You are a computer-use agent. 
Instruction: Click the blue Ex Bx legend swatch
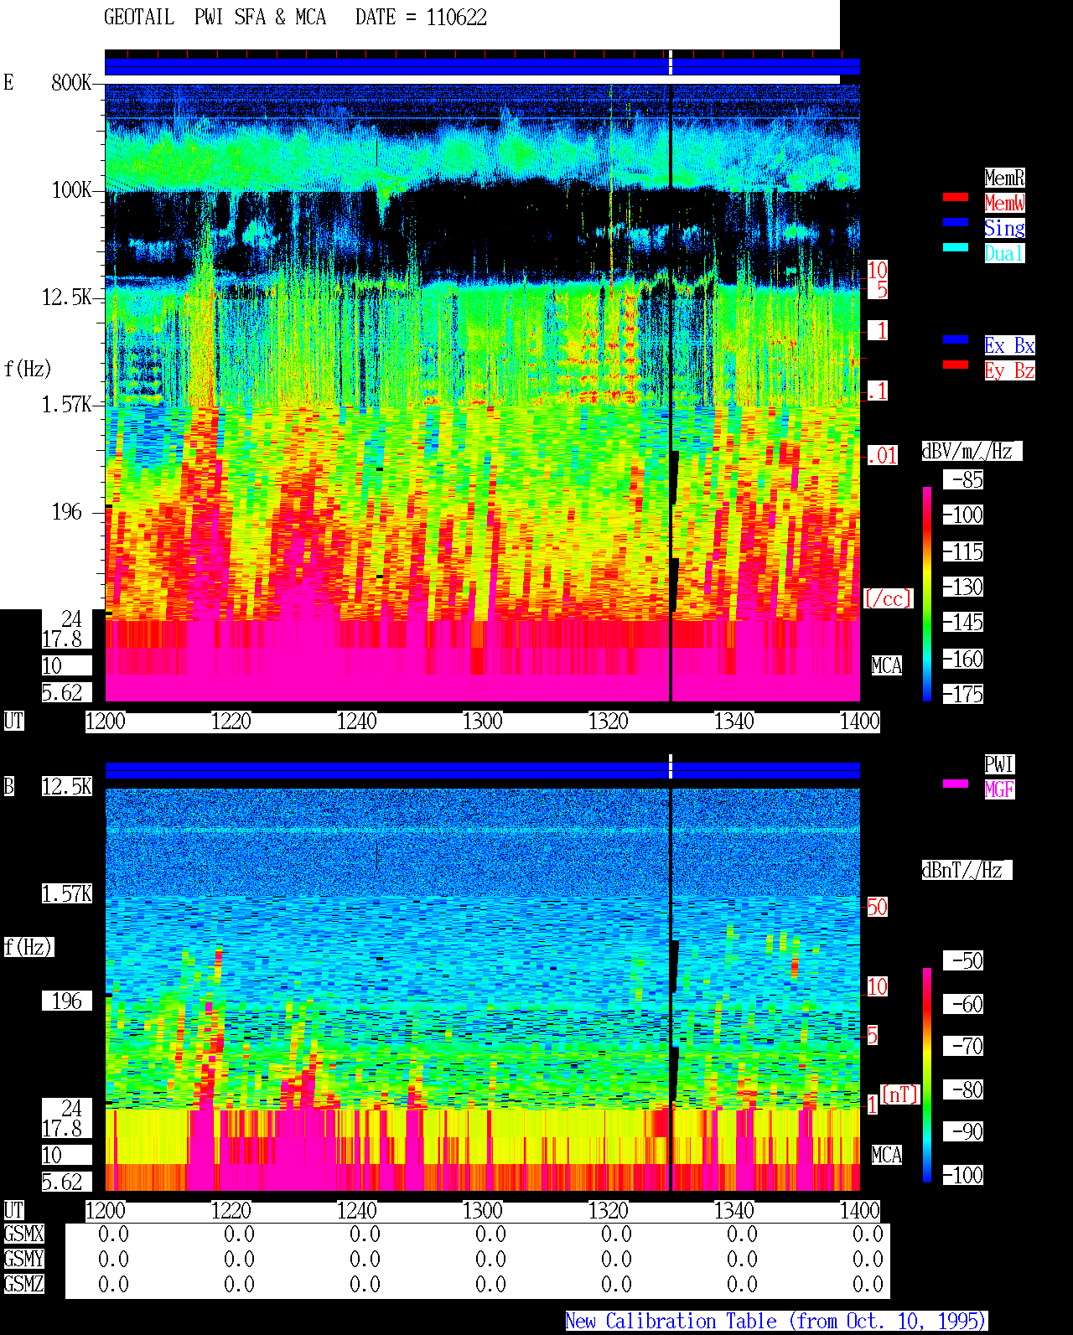pyautogui.click(x=956, y=340)
